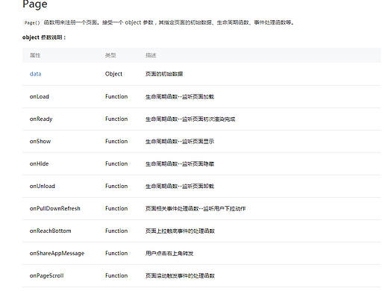Click the onPageScroll row description text

point(180,275)
